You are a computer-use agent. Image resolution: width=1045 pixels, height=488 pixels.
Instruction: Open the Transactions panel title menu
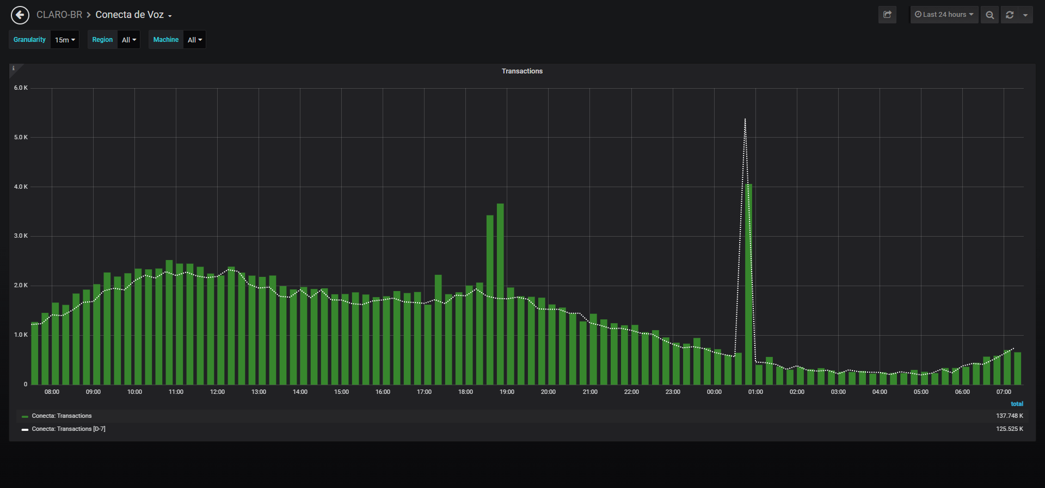(x=522, y=71)
